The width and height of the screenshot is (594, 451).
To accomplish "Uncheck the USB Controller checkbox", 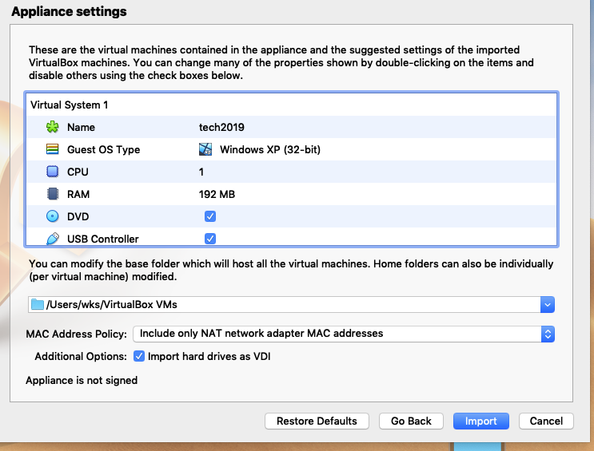I will [210, 239].
